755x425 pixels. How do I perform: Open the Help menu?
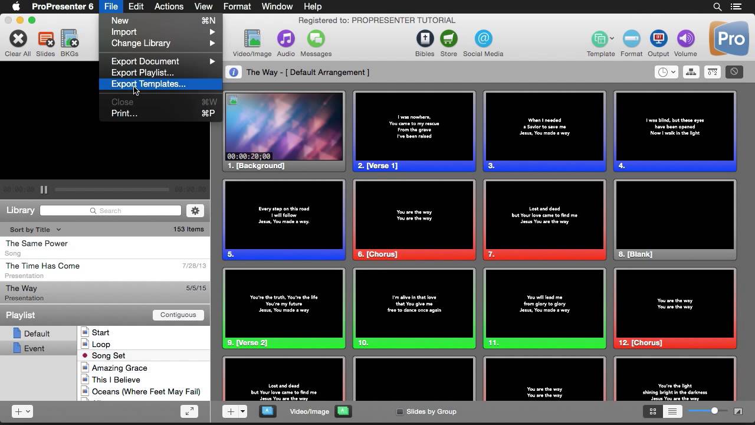tap(313, 6)
